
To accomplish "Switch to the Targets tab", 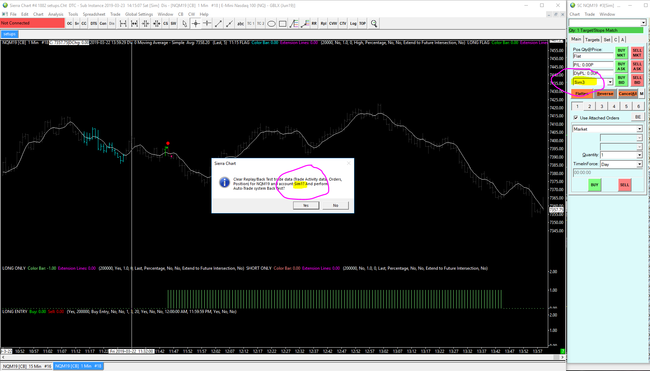I will 592,39.
